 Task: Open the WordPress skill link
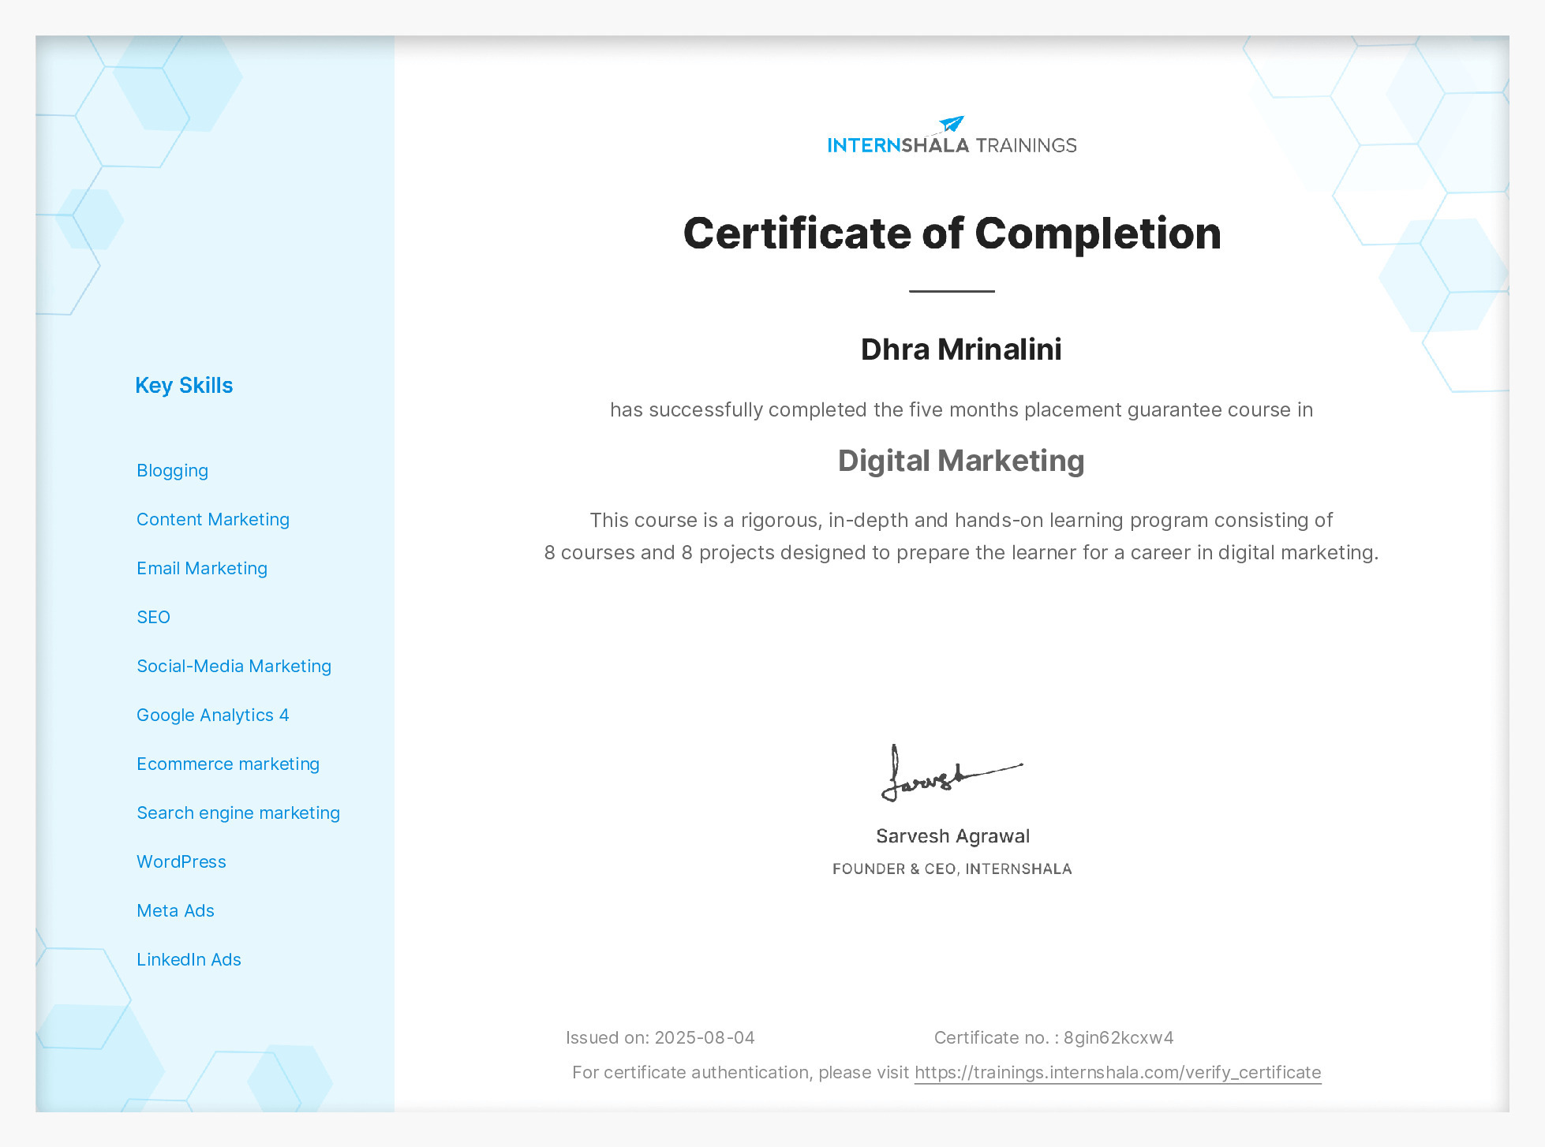pos(181,861)
